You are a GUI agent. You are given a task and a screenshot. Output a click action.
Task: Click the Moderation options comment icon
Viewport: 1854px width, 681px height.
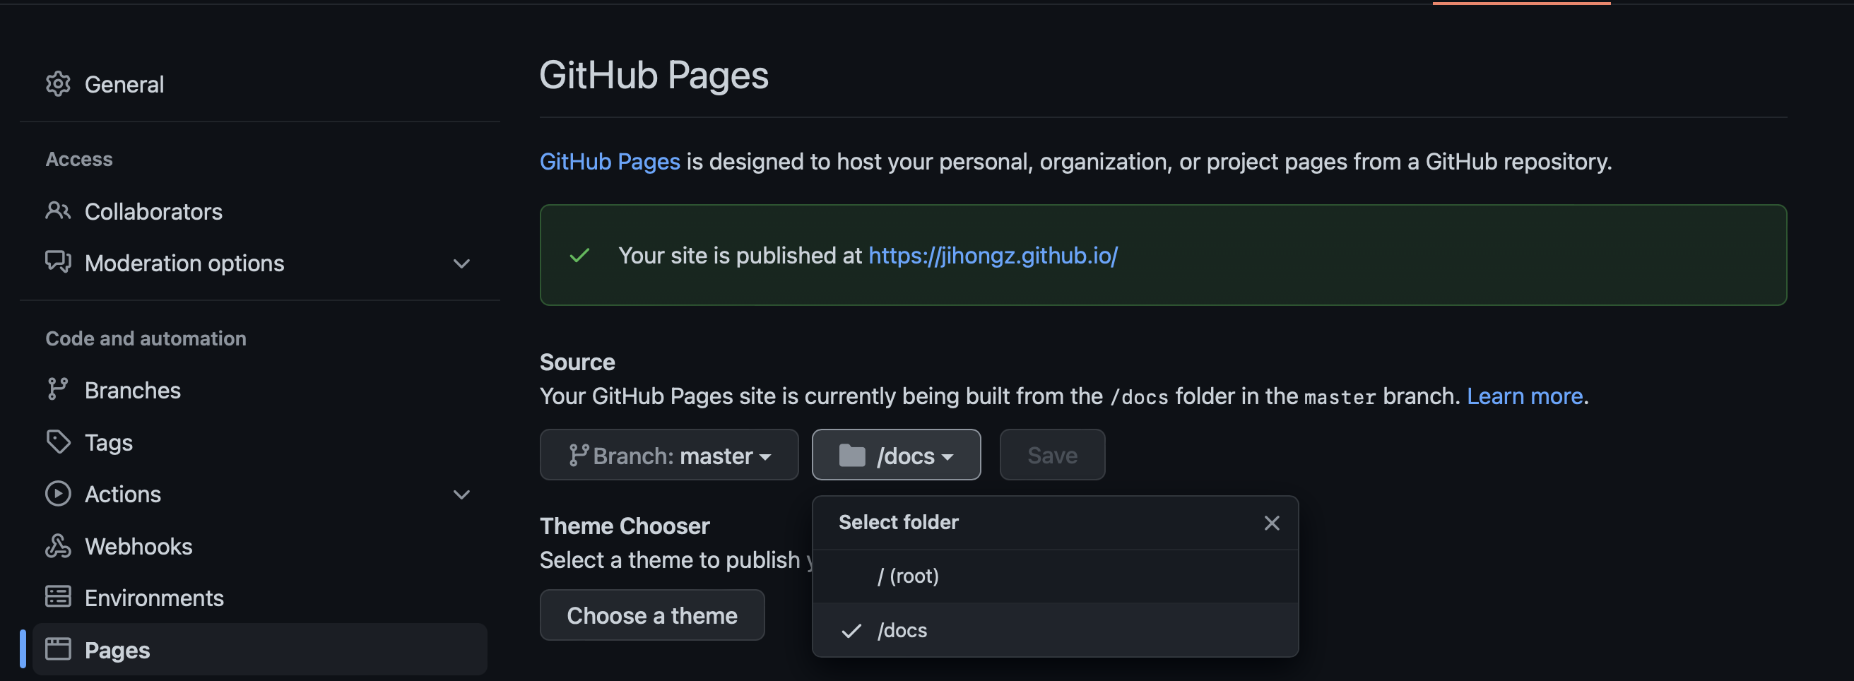[57, 262]
